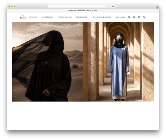Reload the page with refresh icon

pyautogui.click(x=108, y=7)
